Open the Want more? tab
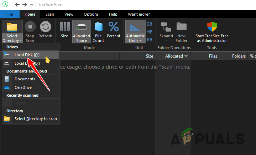Screen dimensions: 256x155 (139, 14)
